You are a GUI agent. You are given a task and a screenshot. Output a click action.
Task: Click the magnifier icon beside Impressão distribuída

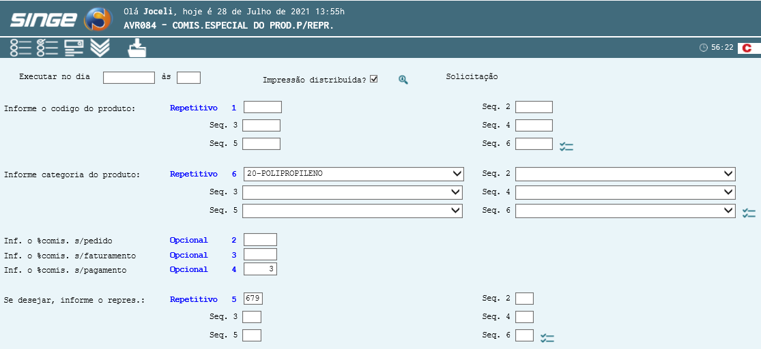pyautogui.click(x=403, y=80)
